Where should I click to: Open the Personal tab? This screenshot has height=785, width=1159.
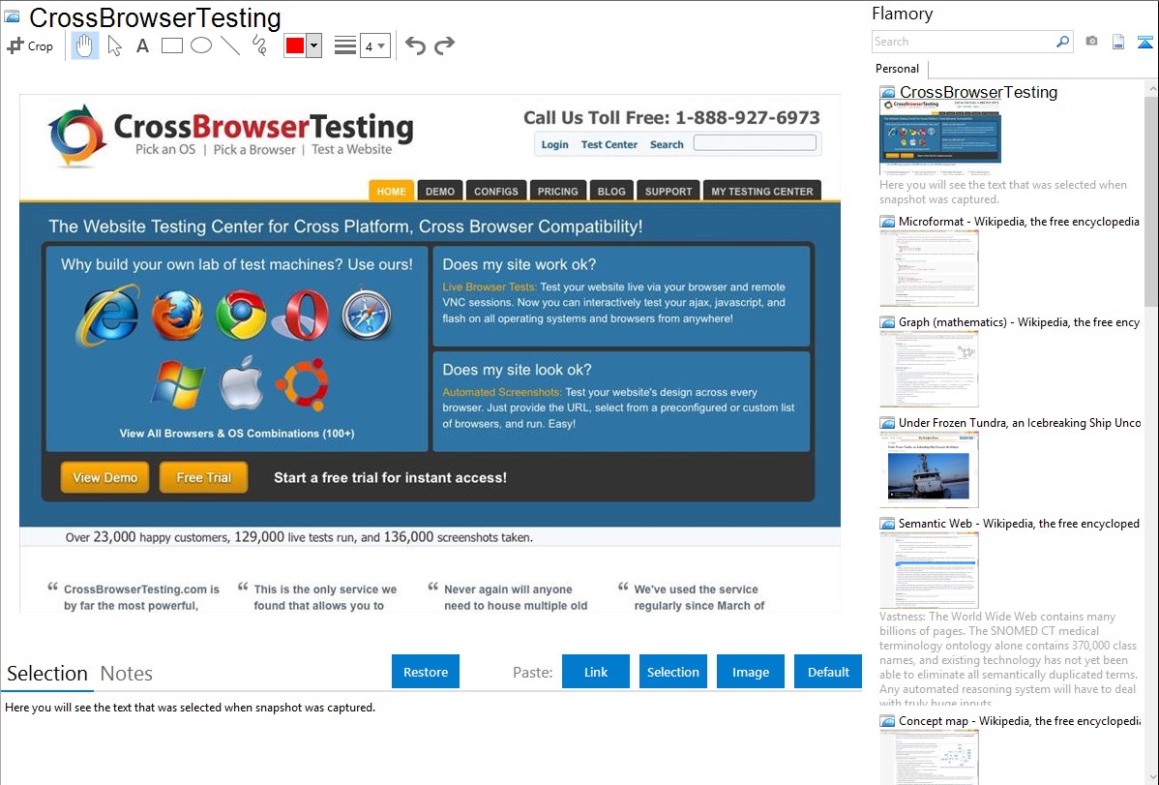pos(898,69)
